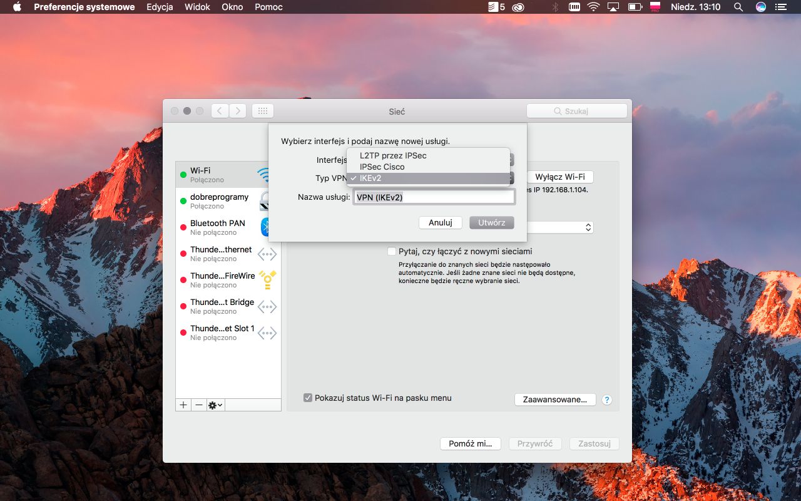Click the battery status icon
801x501 pixels.
(635, 7)
